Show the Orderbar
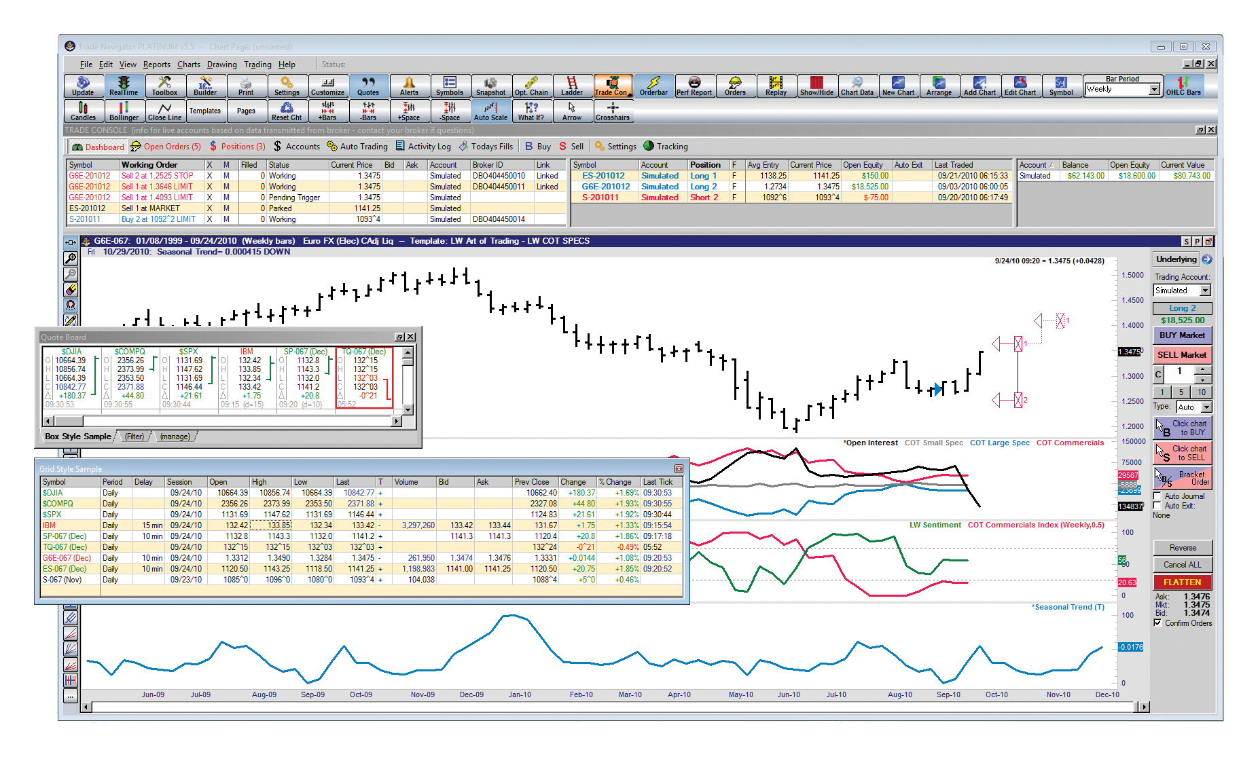The image size is (1258, 761). [x=653, y=86]
